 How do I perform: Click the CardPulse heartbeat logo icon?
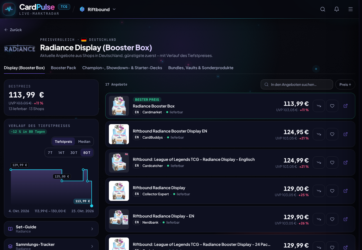coord(9,9)
